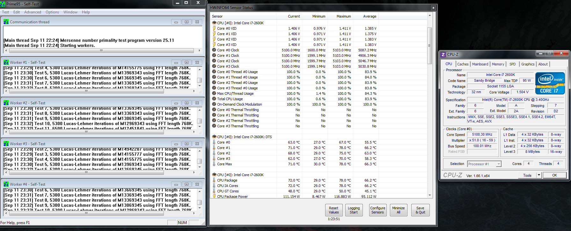Maximize the Worker #3 child window
The height and width of the screenshot is (231, 571).
click(187, 144)
